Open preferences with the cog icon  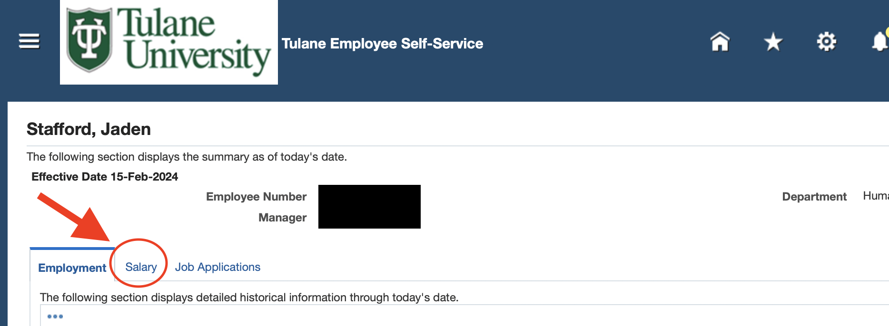827,42
